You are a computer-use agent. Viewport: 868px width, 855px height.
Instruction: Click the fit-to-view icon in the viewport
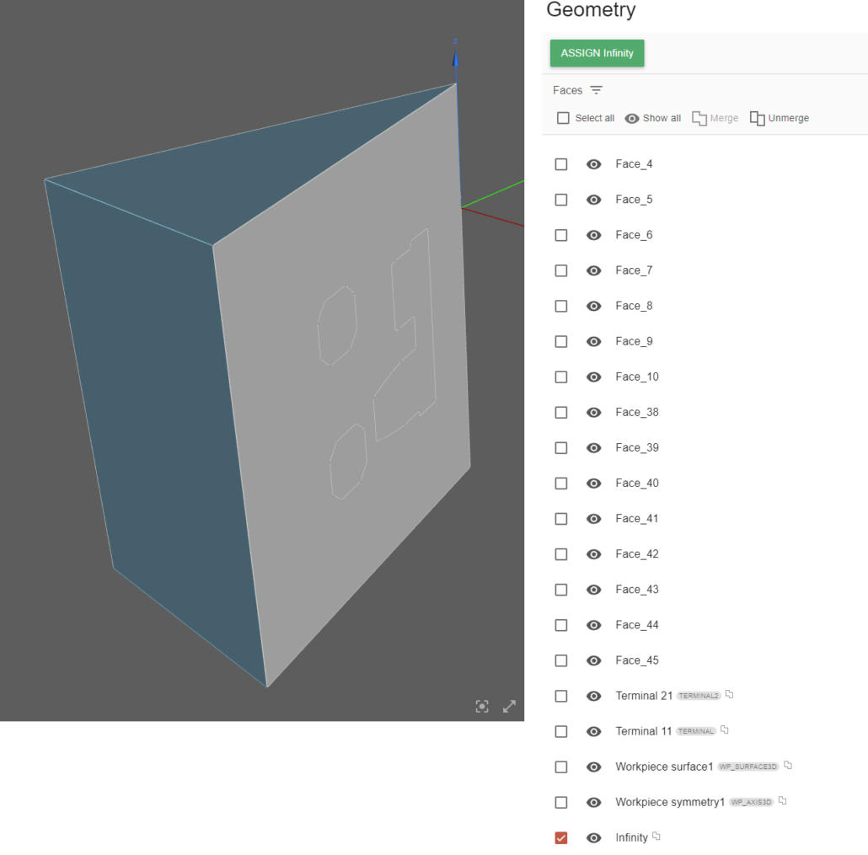coord(482,707)
